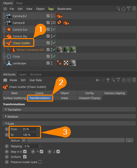Viewport: 137px width, 168px height.
Task: Click the protection tag on Camera.B
Action: pos(59,22)
